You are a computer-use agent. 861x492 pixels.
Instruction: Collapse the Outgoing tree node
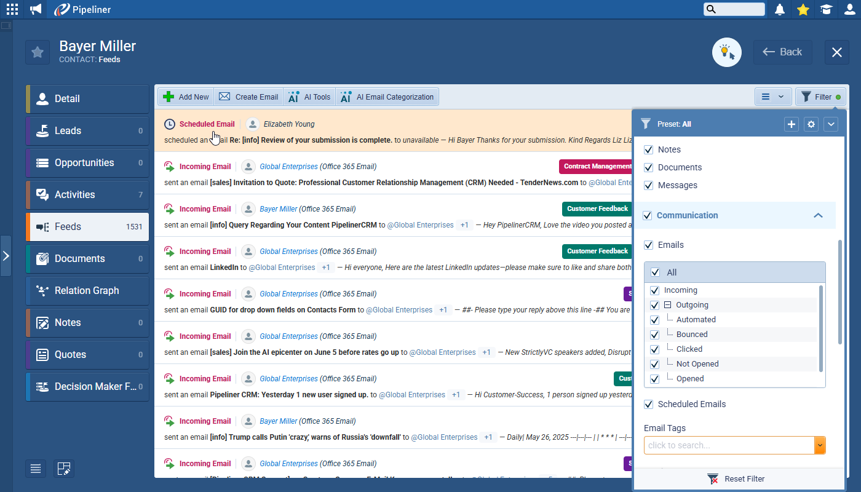(667, 305)
